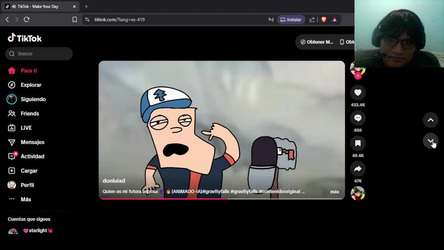The width and height of the screenshot is (444, 250).
Task: Click the Cuentas que sigues heading
Action: point(29,219)
